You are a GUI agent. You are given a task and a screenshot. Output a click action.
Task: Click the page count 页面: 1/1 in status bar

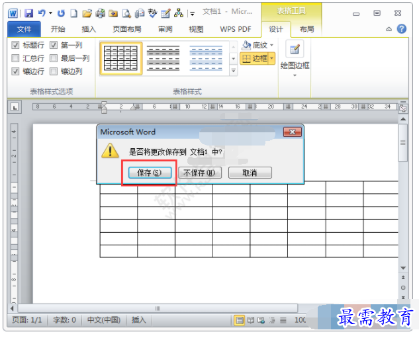(27, 320)
